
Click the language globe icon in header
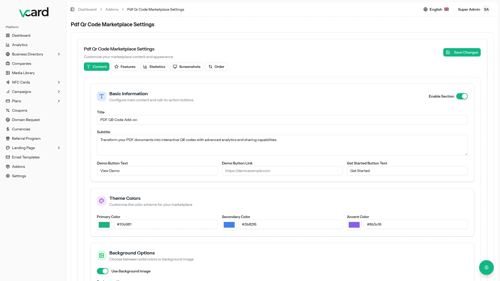[x=426, y=9]
